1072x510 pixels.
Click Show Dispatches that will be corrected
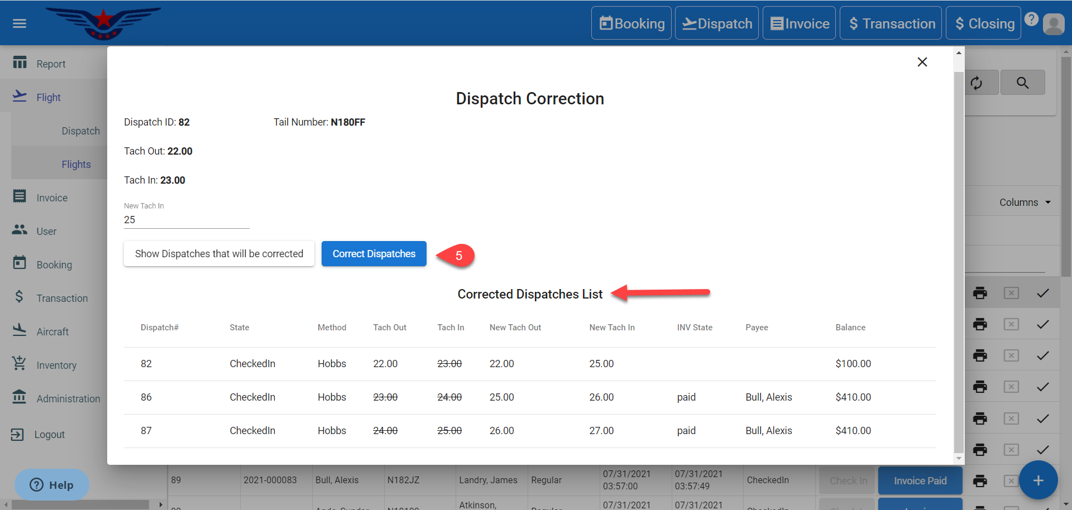(219, 254)
